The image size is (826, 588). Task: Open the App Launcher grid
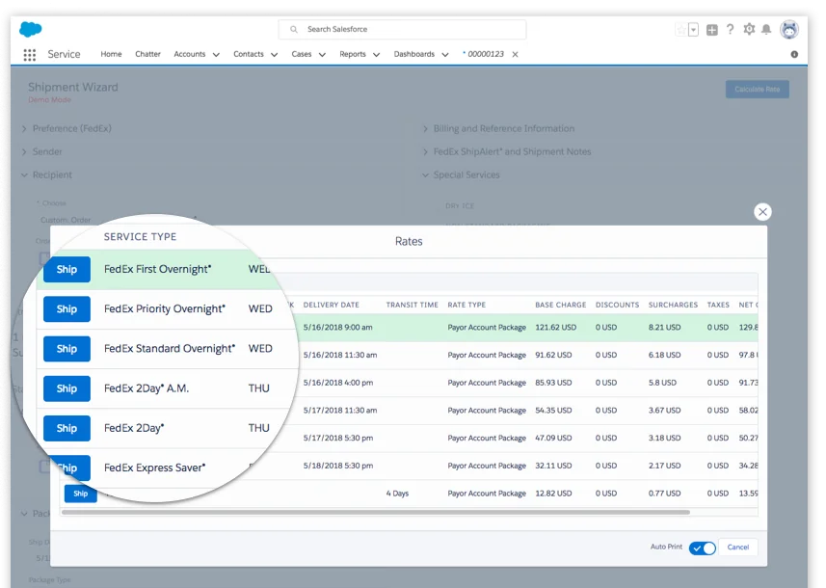tap(30, 54)
